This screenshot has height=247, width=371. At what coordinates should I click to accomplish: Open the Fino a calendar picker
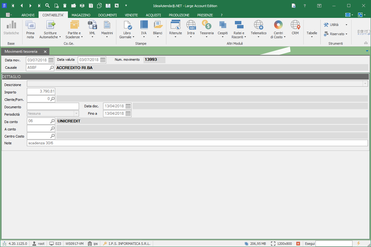coord(128,113)
